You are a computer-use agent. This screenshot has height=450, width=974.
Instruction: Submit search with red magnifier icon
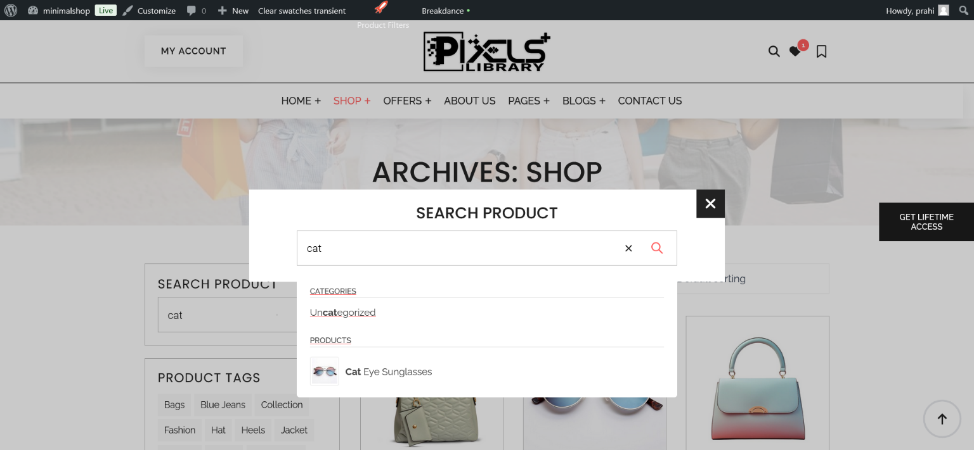[x=657, y=248]
